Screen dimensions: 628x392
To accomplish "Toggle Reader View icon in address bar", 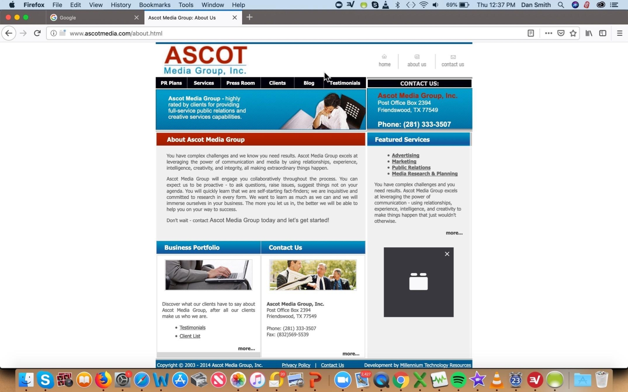I will click(x=530, y=33).
